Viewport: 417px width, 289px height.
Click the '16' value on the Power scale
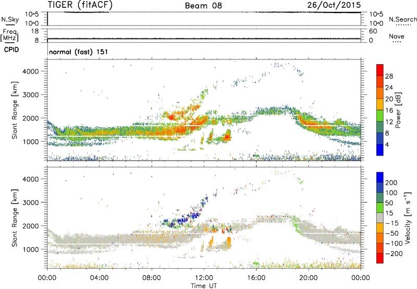point(389,111)
